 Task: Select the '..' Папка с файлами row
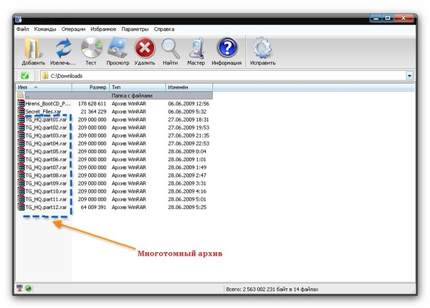coord(115,95)
